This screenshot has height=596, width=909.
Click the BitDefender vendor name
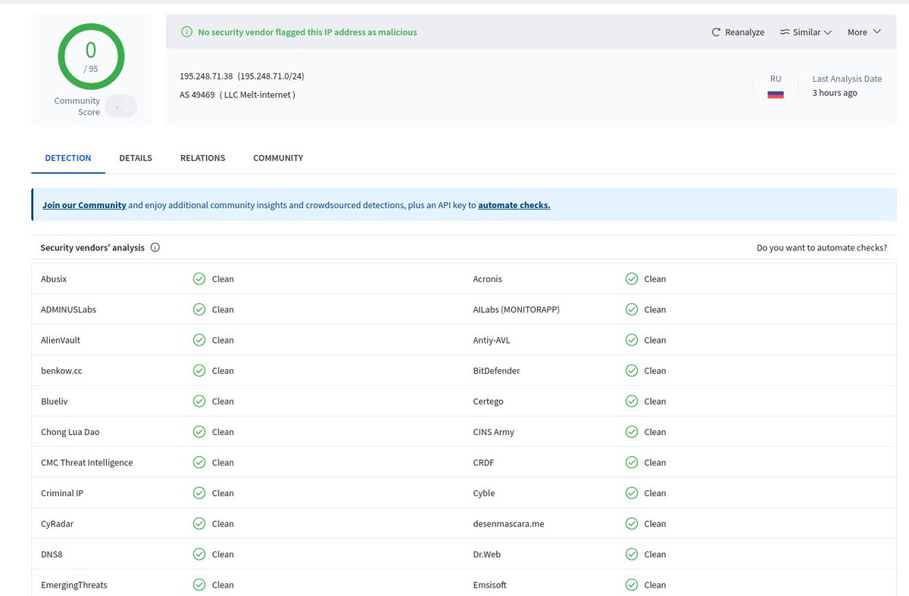(496, 371)
